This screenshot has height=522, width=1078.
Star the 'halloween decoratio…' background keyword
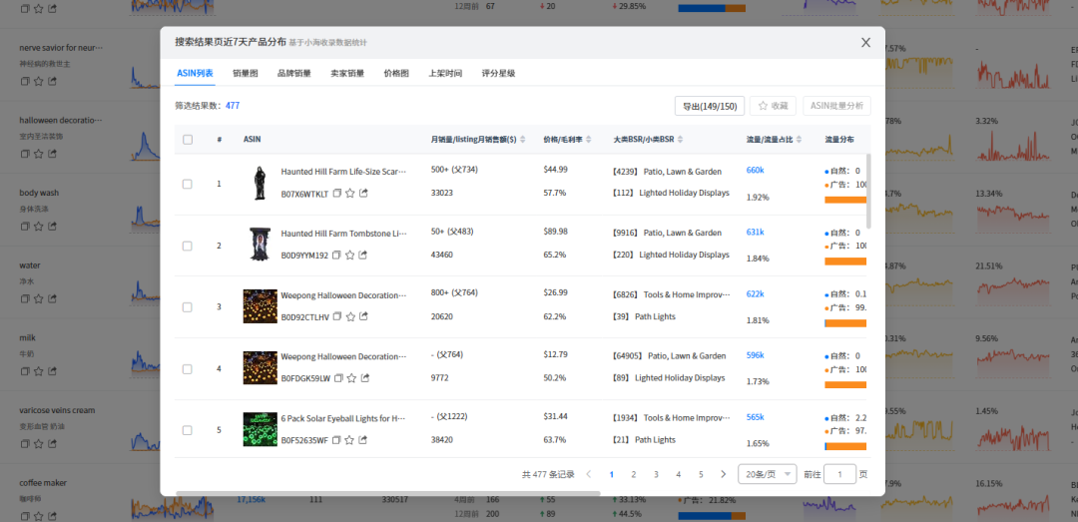point(39,154)
